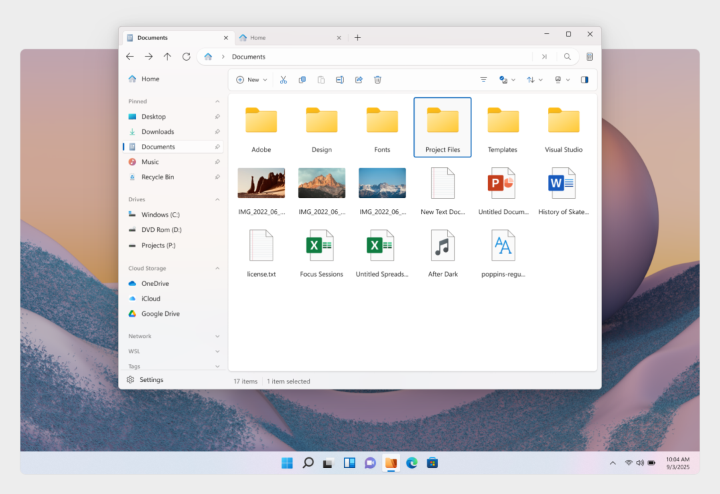The width and height of the screenshot is (720, 494).
Task: Open Windows (C:) drive
Action: pos(173,215)
